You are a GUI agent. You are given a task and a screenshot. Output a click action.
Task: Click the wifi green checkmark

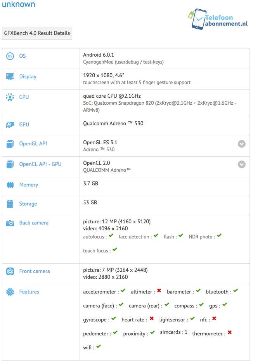(99, 346)
